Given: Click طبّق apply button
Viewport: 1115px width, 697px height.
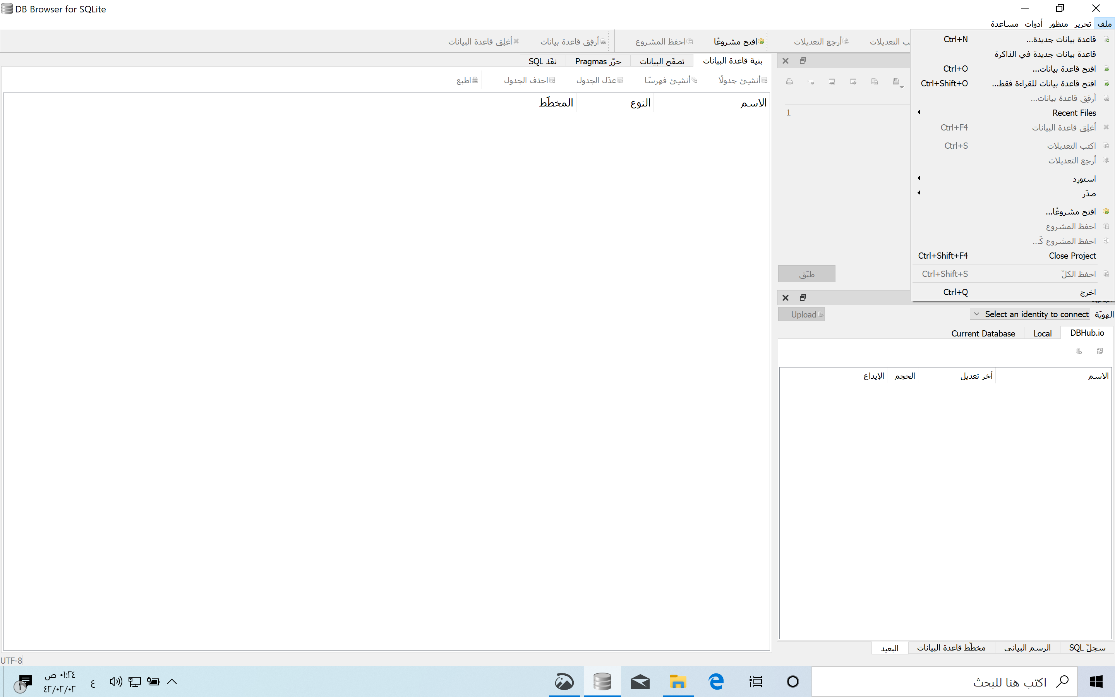Looking at the screenshot, I should [x=806, y=274].
